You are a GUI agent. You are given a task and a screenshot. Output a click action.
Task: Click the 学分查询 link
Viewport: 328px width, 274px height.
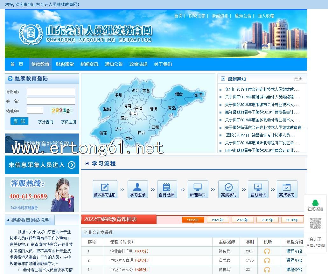(x=45, y=122)
